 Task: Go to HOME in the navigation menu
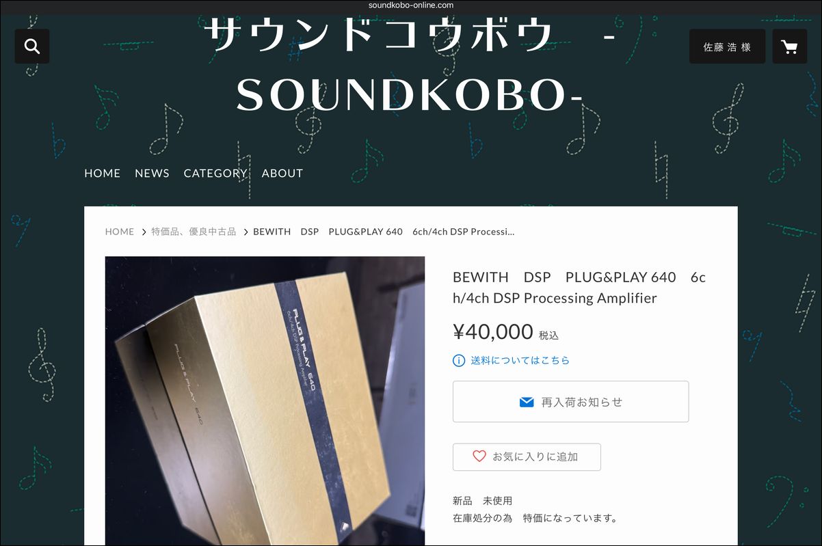102,174
